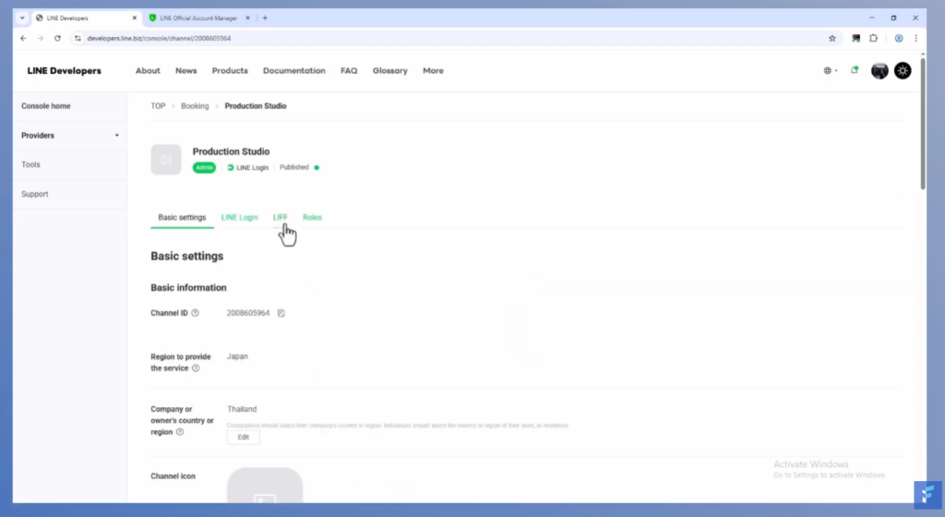Copy the Channel ID to clipboard
The height and width of the screenshot is (517, 945).
tap(281, 313)
